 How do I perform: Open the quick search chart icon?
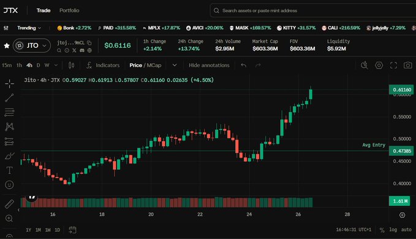365,65
